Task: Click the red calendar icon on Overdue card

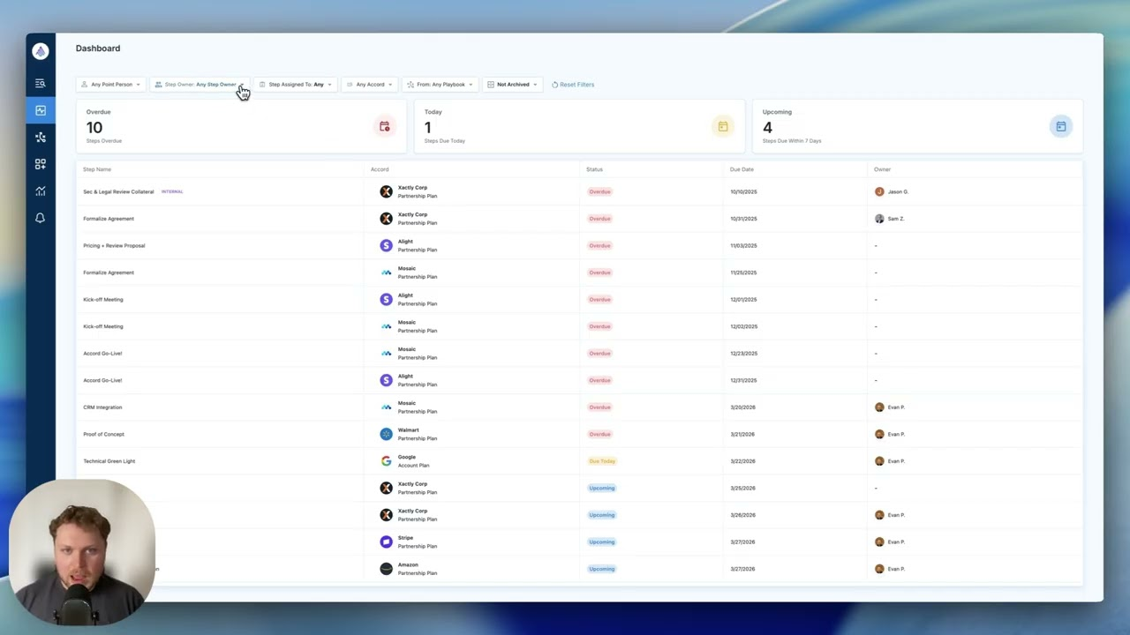Action: click(x=384, y=126)
